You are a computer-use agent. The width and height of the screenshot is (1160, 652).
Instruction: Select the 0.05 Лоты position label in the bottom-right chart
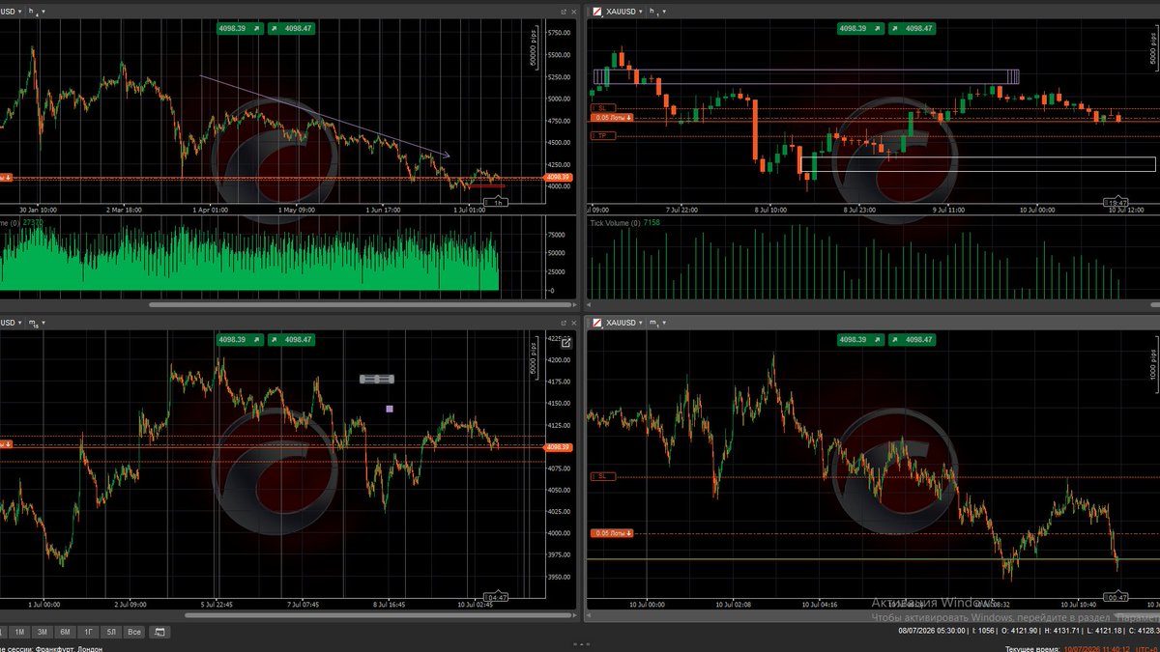pos(612,533)
